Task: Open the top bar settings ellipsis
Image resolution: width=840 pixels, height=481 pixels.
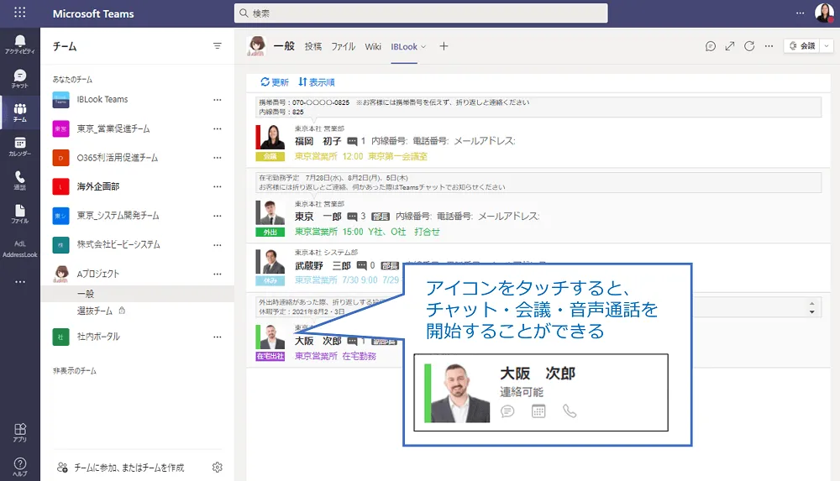Action: point(800,13)
